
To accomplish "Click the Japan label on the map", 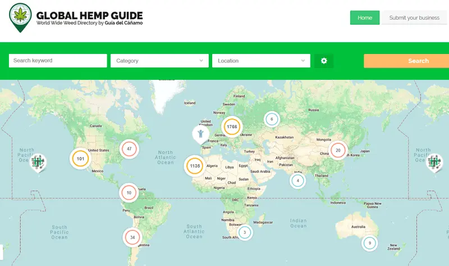I will (365, 151).
